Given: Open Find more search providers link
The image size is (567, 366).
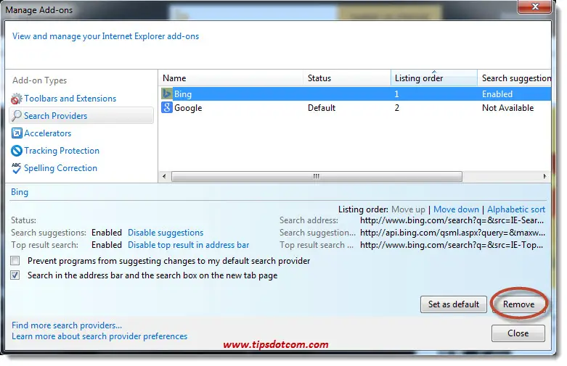Looking at the screenshot, I should pyautogui.click(x=67, y=325).
